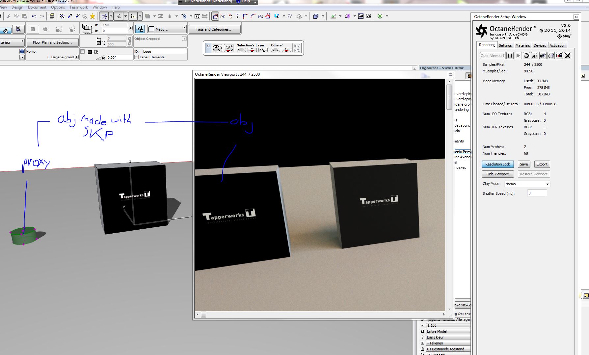Image resolution: width=589 pixels, height=355 pixels.
Task: Click the Export button in OctaneRender
Action: [x=542, y=164]
